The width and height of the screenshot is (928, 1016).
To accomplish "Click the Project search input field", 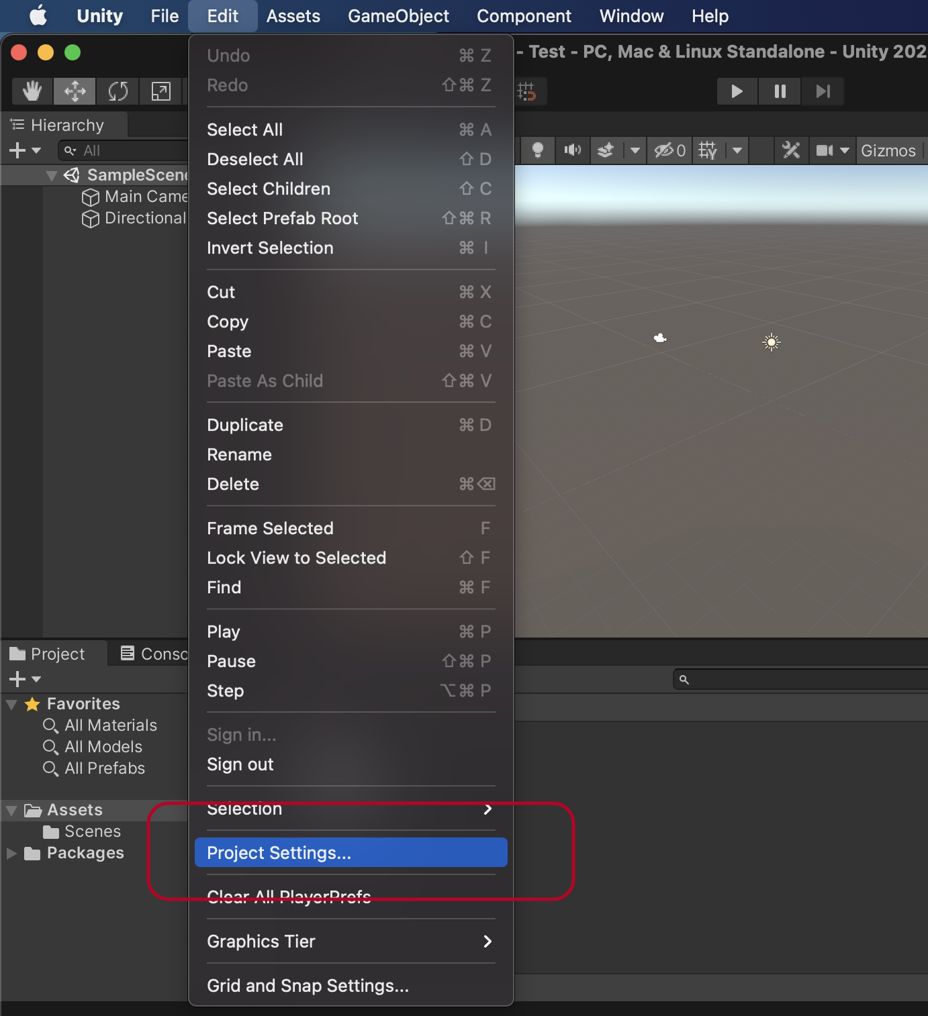I will tap(800, 679).
